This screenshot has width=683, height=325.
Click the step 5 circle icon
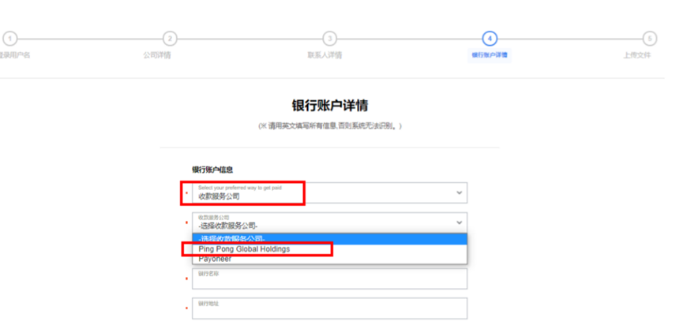tap(649, 39)
